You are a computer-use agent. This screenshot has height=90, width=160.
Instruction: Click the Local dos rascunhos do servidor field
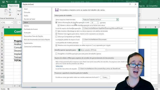point(103,69)
